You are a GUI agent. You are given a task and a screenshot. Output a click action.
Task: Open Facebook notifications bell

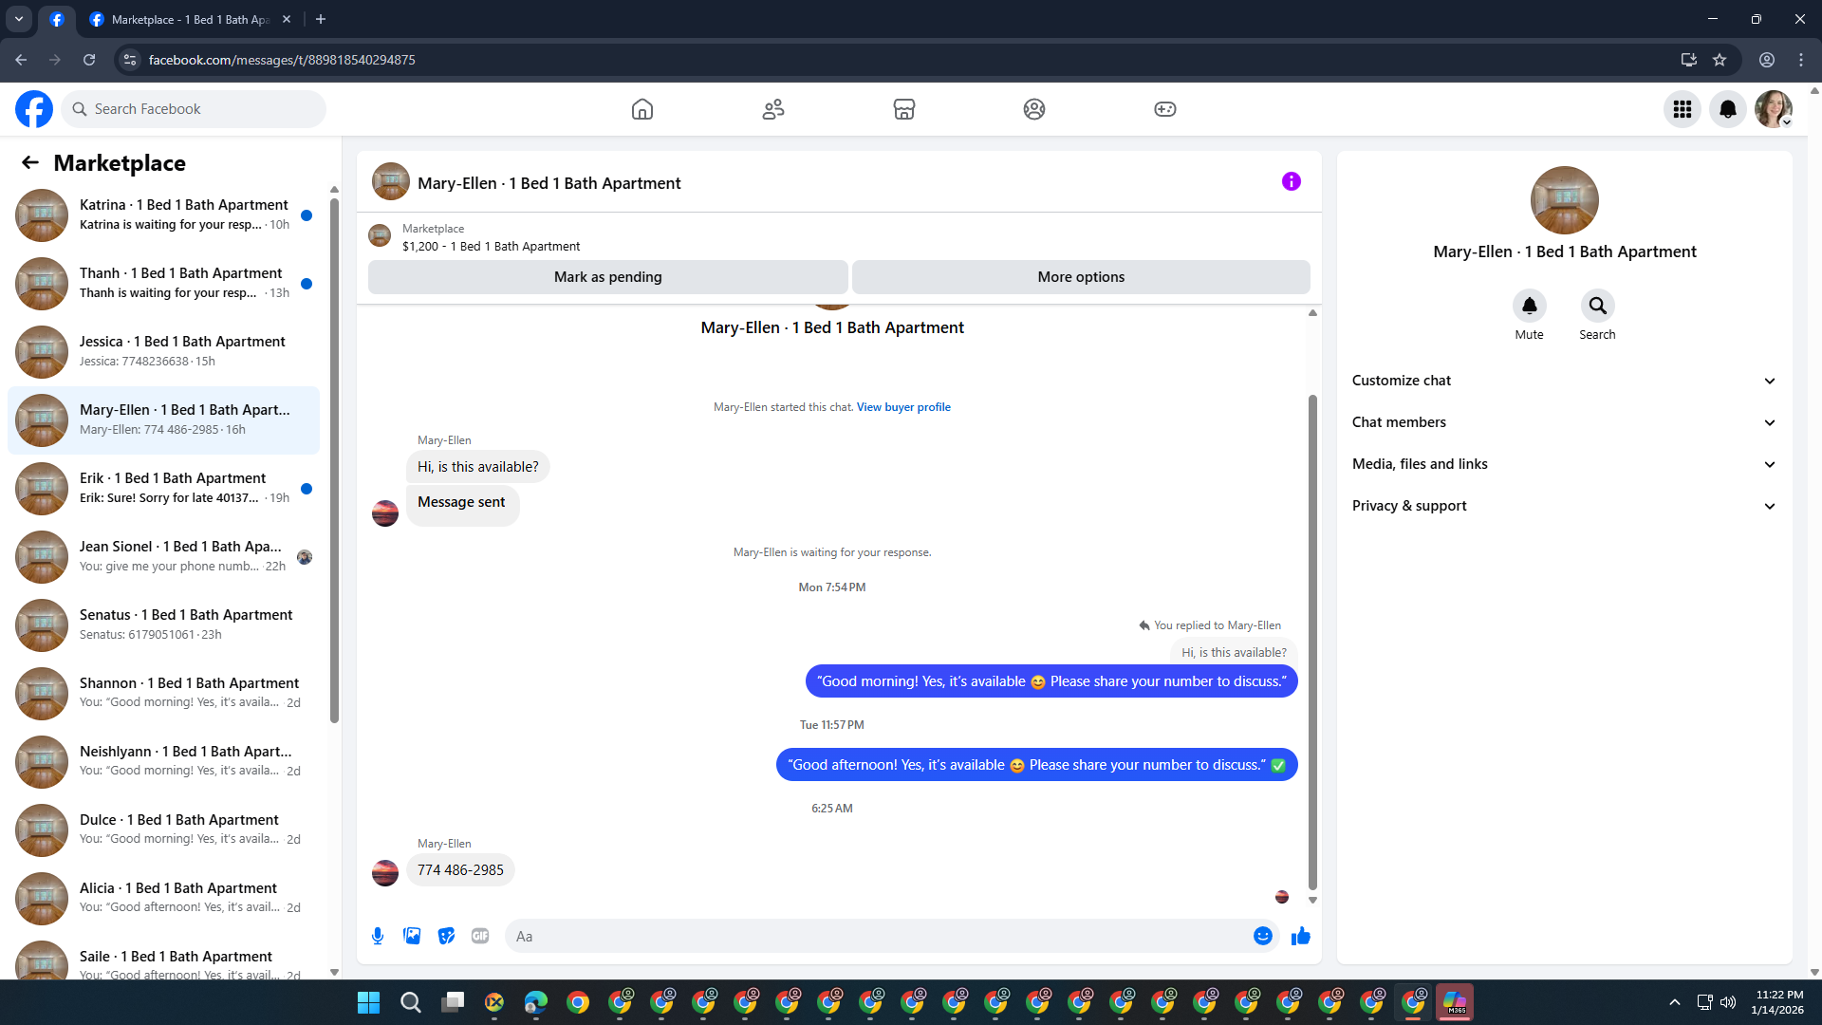tap(1727, 109)
